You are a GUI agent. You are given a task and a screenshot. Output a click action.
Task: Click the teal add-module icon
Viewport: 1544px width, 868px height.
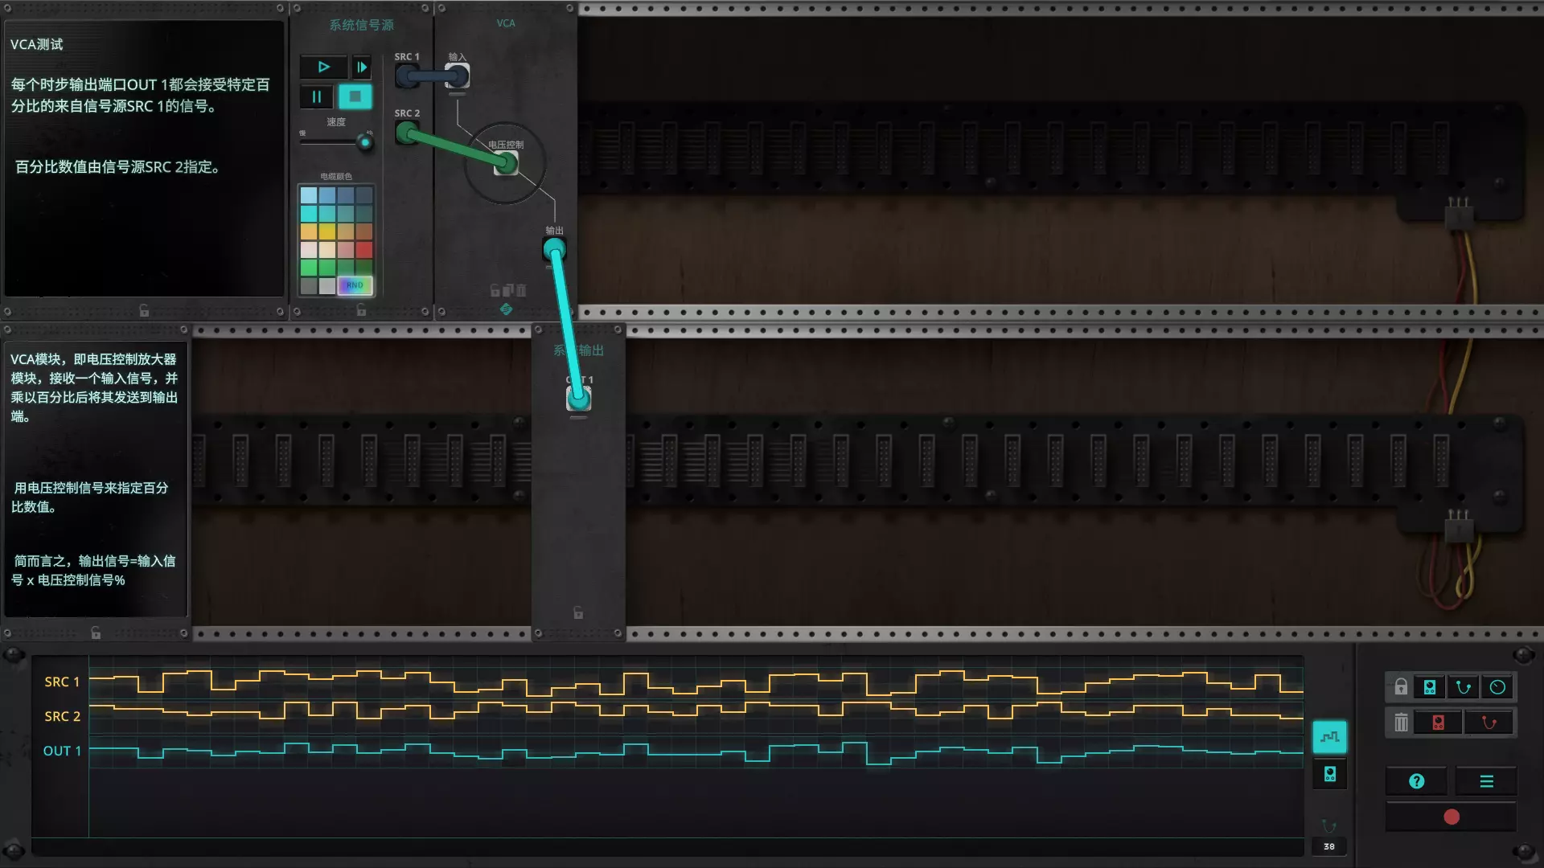pyautogui.click(x=1430, y=687)
